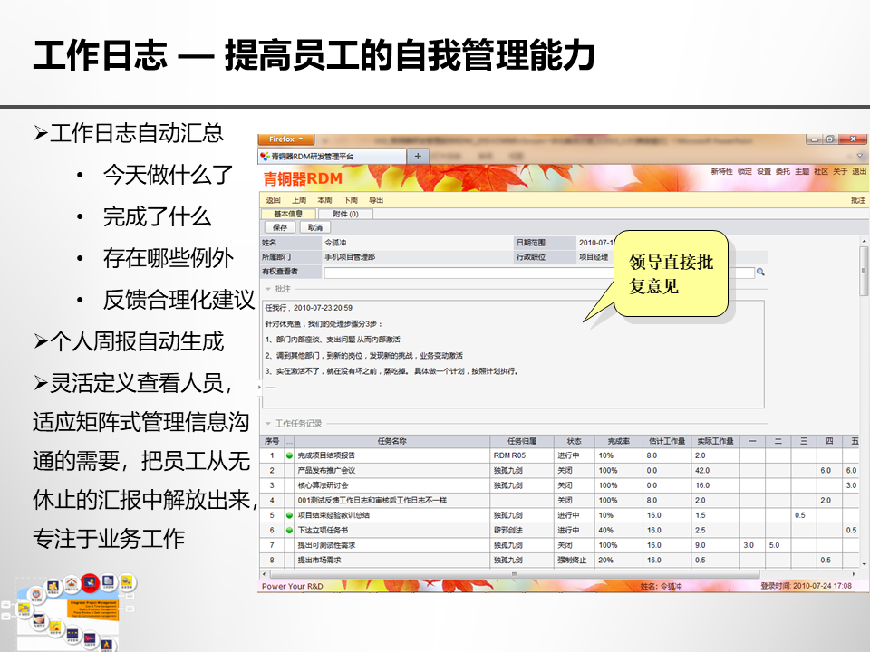This screenshot has width=870, height=652.
Task: Sort by 状态 column header
Action: click(x=575, y=441)
